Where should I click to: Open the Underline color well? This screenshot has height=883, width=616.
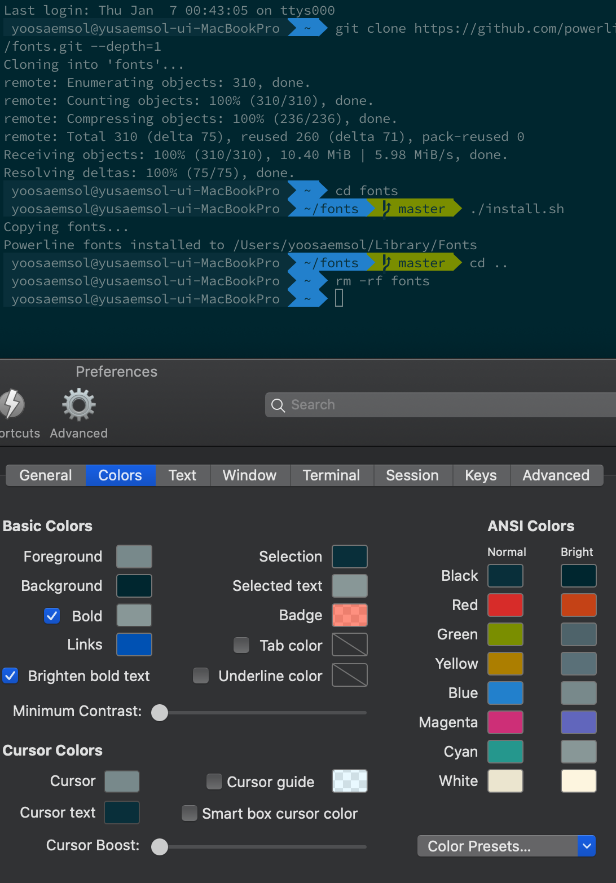click(350, 675)
